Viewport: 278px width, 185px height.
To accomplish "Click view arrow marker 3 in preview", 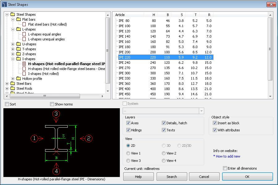I will pyautogui.click(x=56, y=114).
